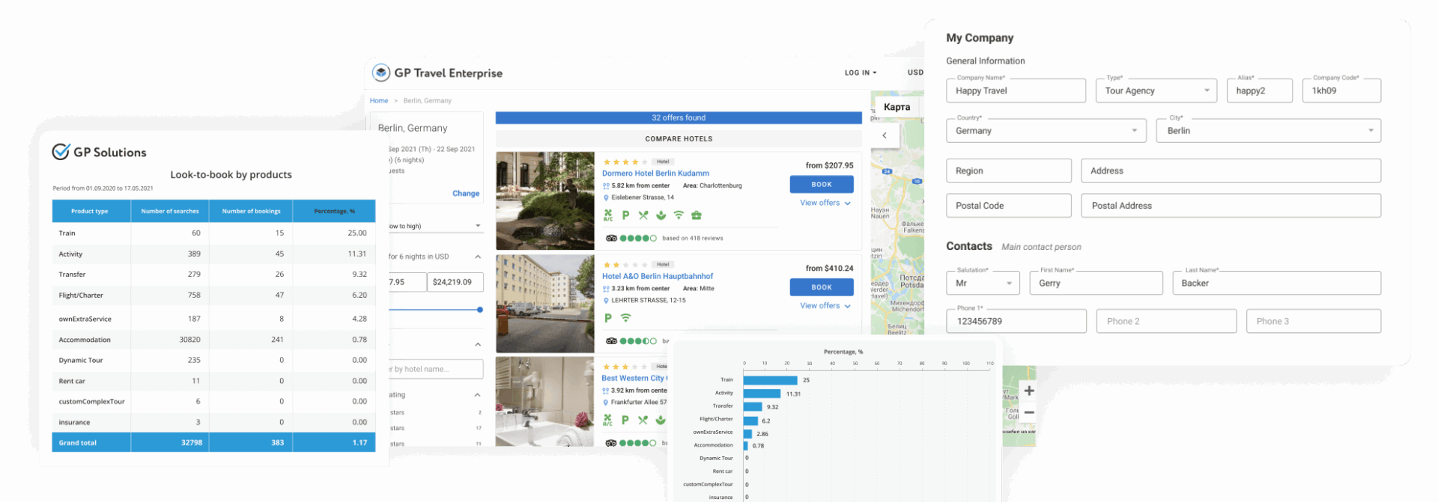Click the GP Travel Enterprise logo icon

[x=381, y=73]
